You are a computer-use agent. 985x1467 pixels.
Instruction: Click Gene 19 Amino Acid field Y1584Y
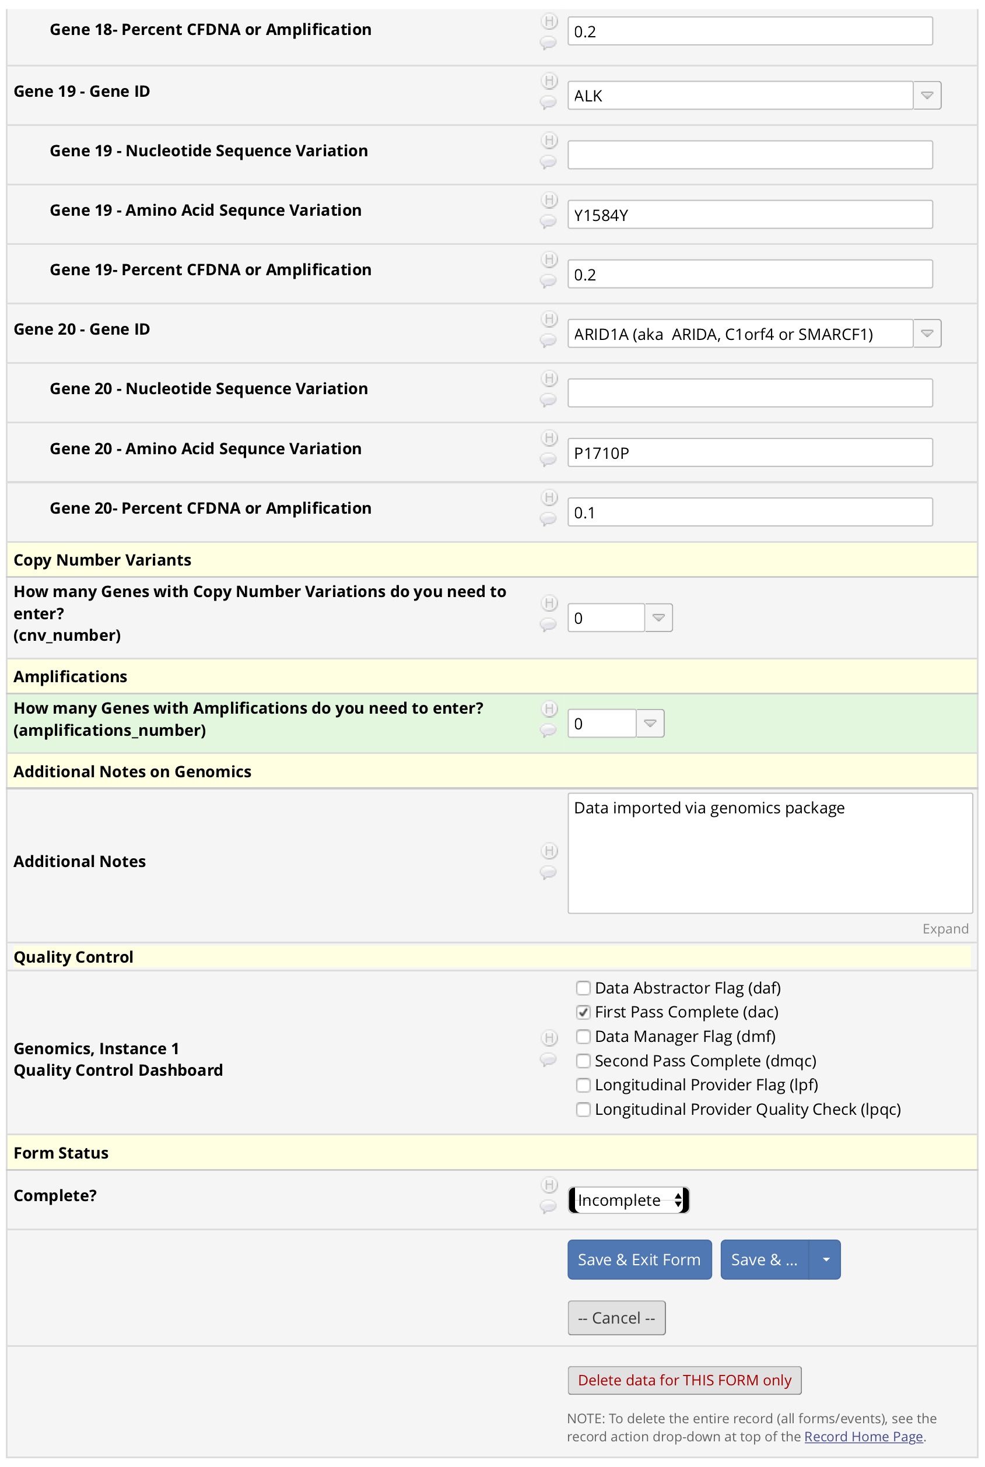pos(750,214)
